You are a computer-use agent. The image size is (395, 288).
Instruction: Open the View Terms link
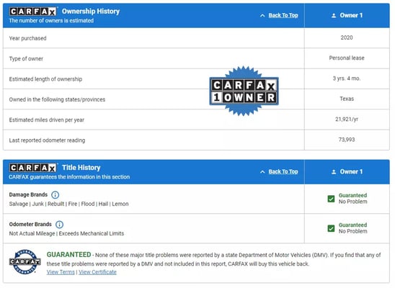coord(61,272)
